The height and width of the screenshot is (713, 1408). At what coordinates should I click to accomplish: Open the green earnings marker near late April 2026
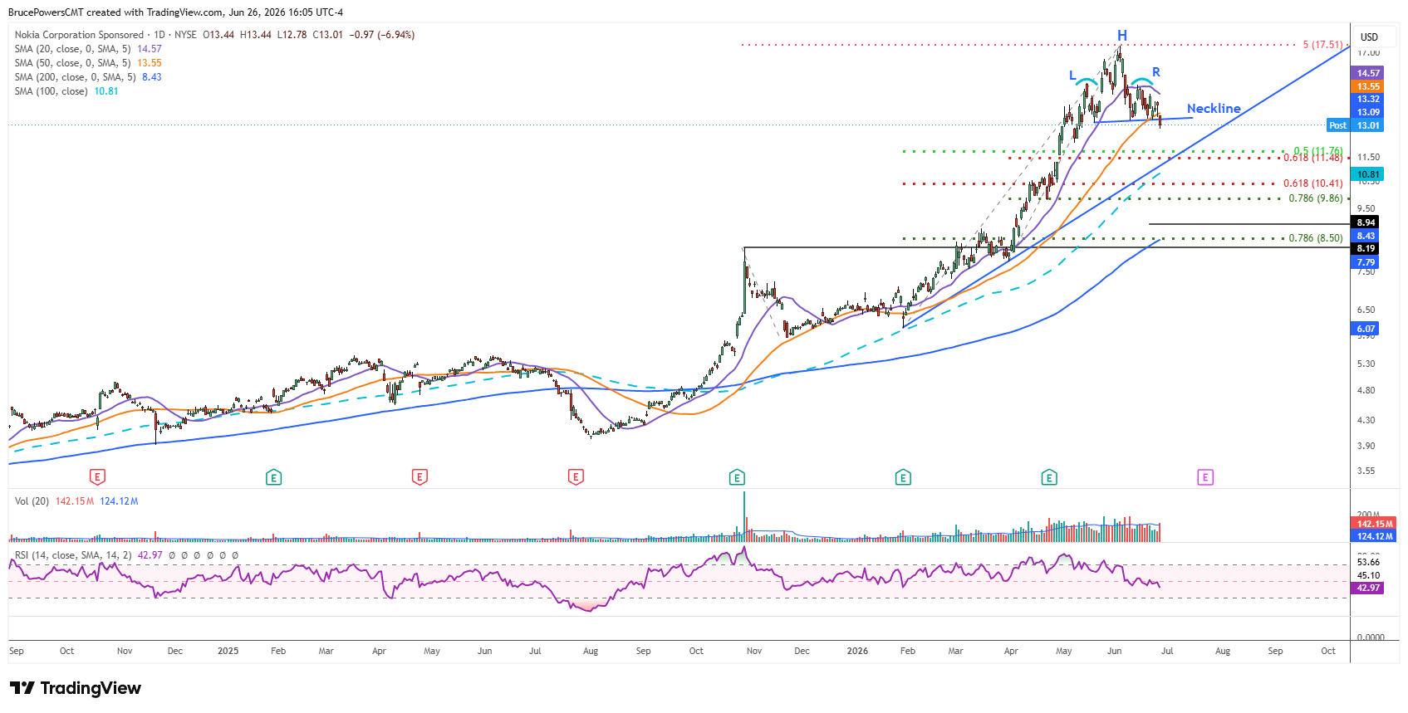point(1049,477)
